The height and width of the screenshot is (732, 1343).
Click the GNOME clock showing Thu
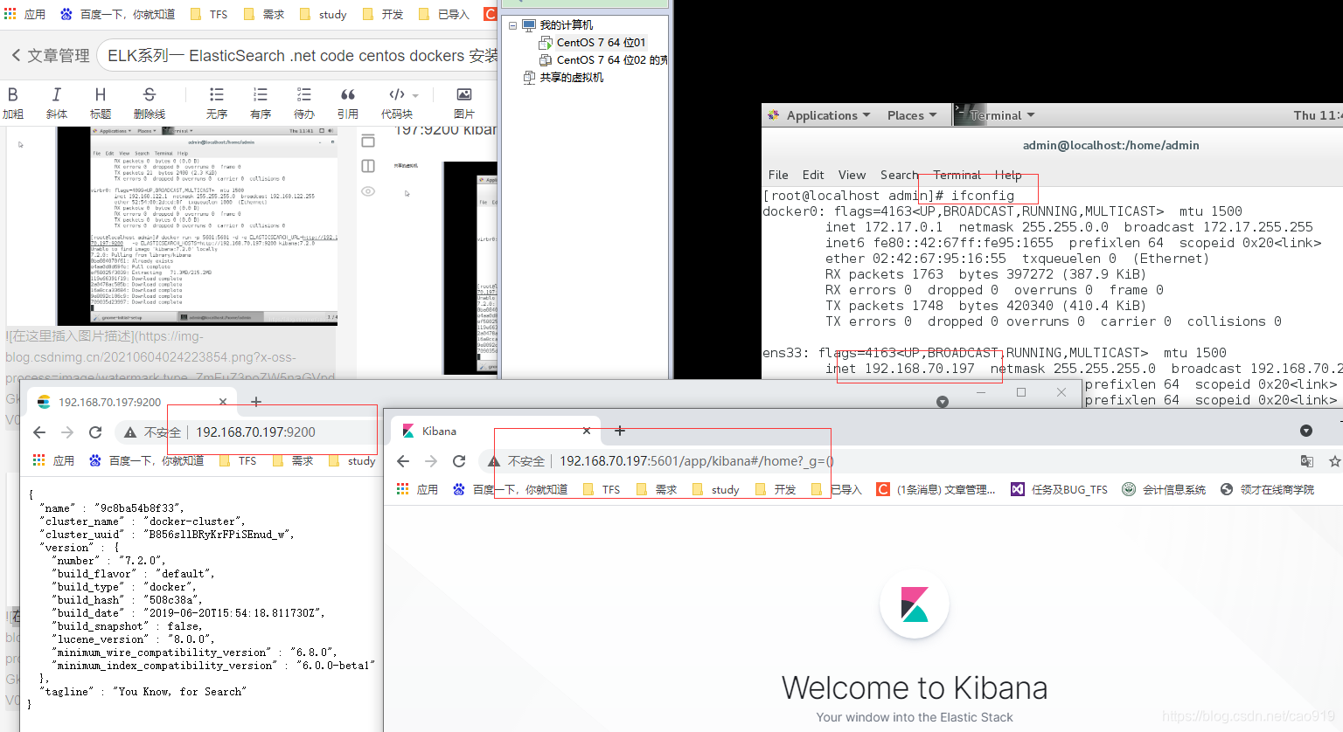(1317, 115)
